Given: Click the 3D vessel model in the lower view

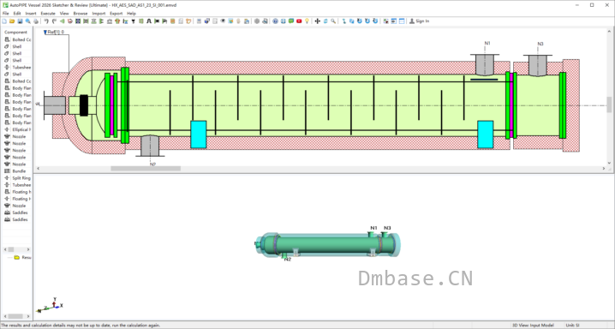Looking at the screenshot, I should pos(327,245).
